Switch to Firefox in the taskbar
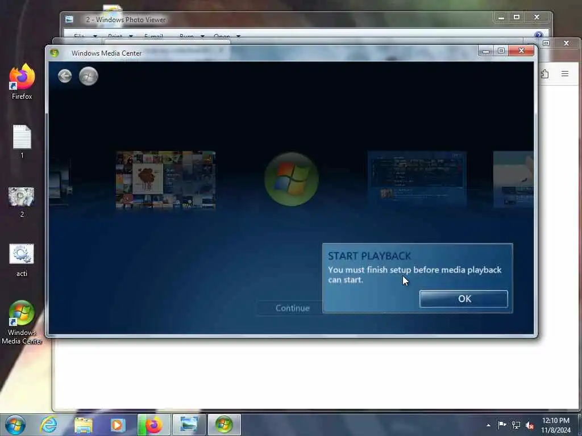The height and width of the screenshot is (436, 582). coord(153,425)
